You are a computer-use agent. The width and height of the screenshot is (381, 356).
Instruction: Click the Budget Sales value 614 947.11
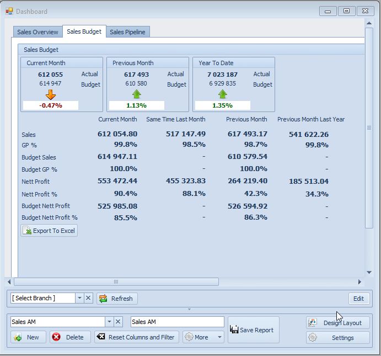point(117,156)
